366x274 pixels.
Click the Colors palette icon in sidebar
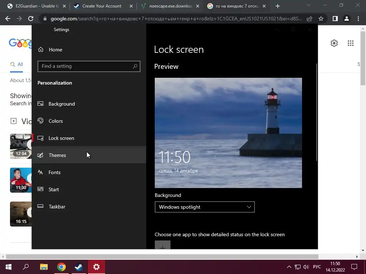[x=40, y=121]
